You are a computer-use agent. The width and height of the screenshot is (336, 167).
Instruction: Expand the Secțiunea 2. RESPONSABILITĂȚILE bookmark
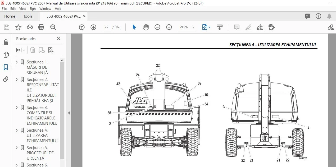pos(17,80)
